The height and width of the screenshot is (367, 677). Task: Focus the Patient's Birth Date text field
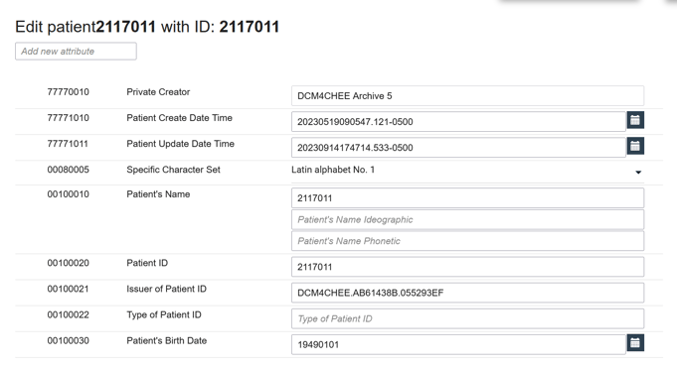tap(458, 344)
